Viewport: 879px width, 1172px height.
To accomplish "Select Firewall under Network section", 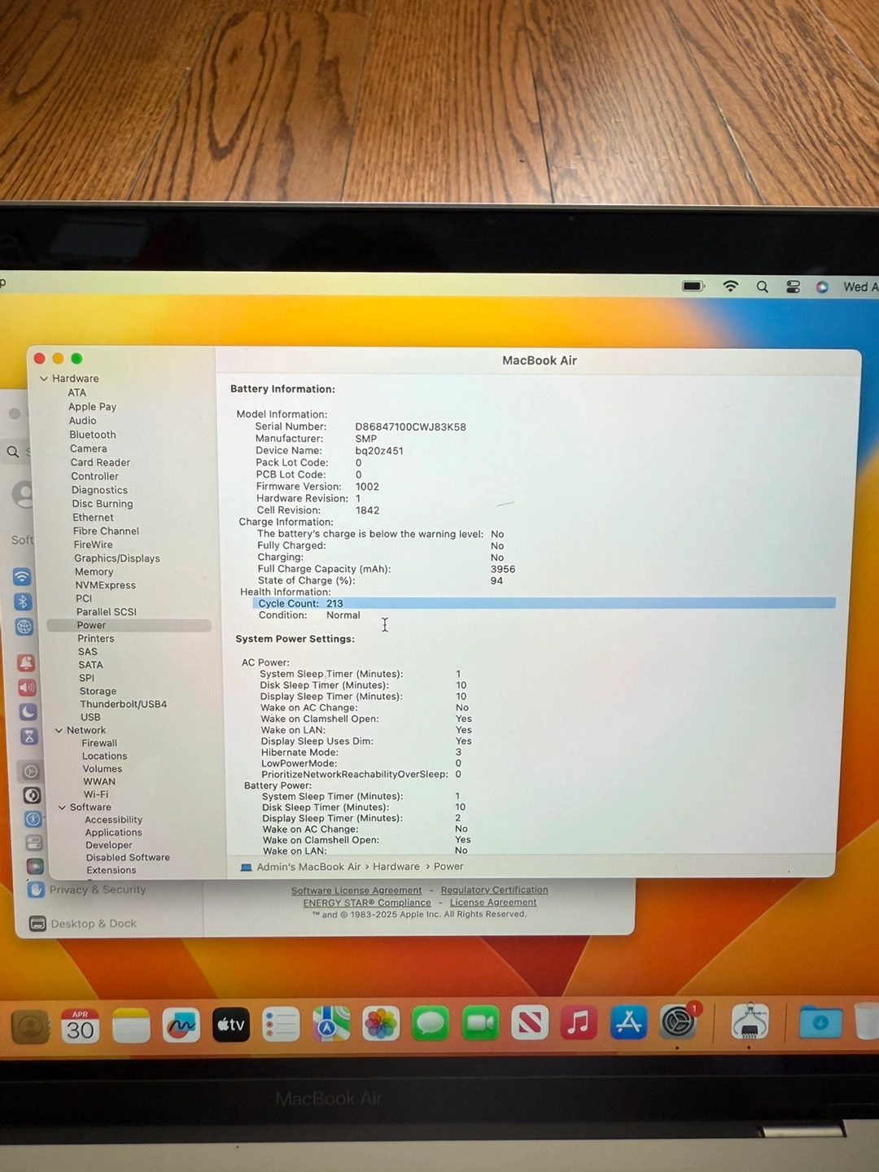I will tap(99, 743).
